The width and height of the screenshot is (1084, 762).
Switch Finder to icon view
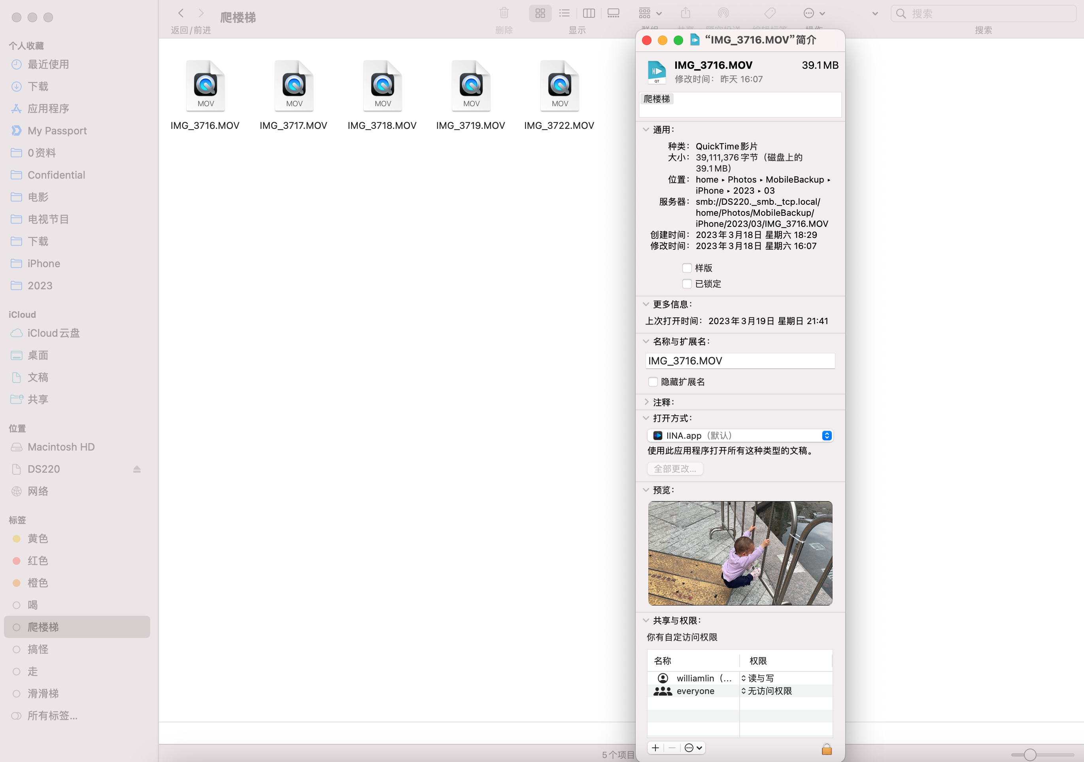pyautogui.click(x=540, y=13)
